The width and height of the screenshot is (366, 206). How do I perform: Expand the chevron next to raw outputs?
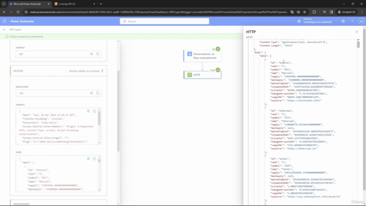[102, 71]
